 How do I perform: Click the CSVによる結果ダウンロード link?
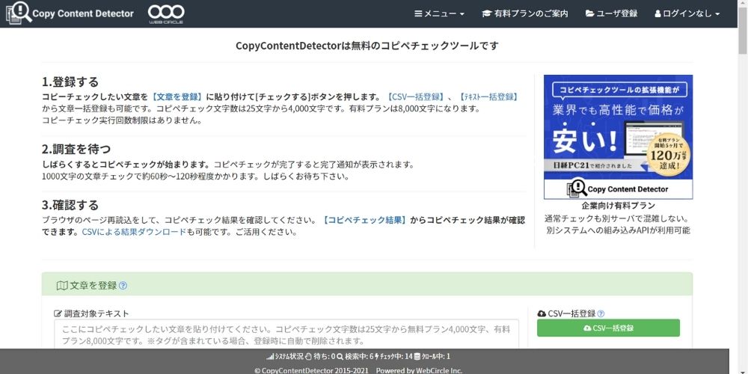[x=133, y=232]
